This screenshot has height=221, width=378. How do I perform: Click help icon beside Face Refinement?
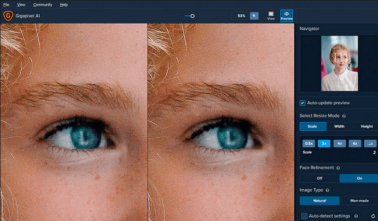(338, 168)
